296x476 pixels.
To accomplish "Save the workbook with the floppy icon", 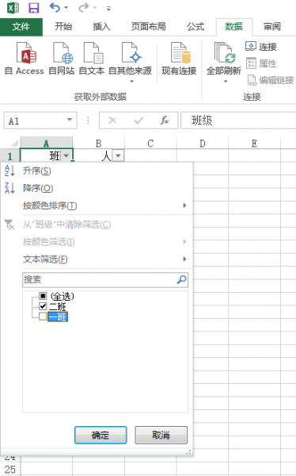I will coord(33,8).
